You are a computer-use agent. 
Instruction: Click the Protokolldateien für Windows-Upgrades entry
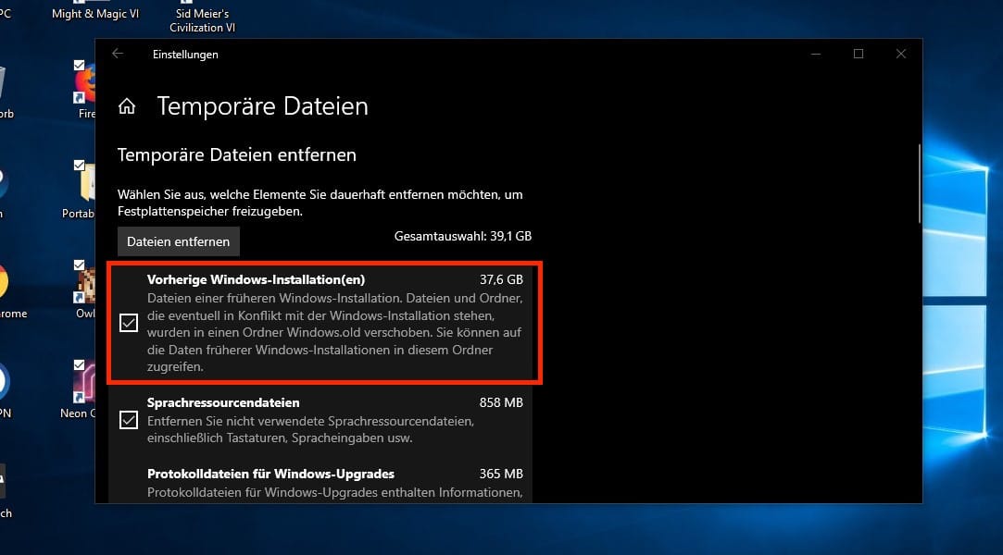pos(270,475)
